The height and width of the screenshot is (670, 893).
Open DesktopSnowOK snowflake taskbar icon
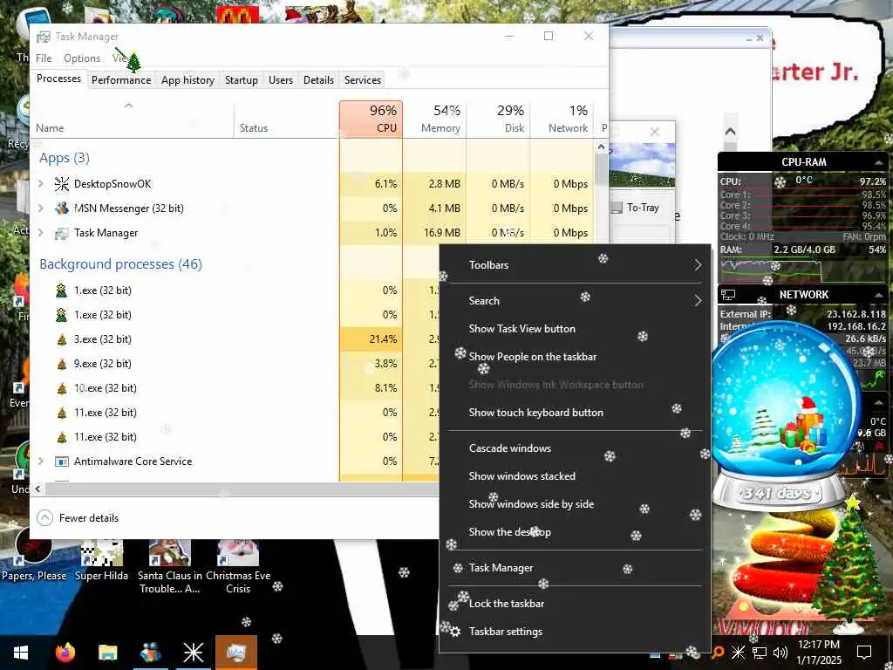click(x=193, y=653)
